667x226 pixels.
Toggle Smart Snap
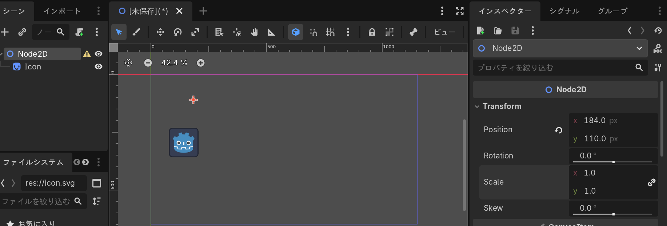pyautogui.click(x=313, y=32)
